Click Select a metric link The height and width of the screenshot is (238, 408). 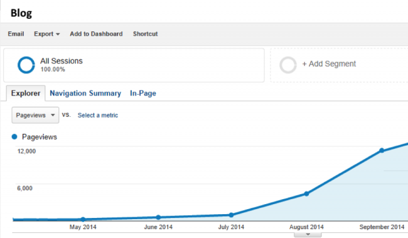coord(98,116)
